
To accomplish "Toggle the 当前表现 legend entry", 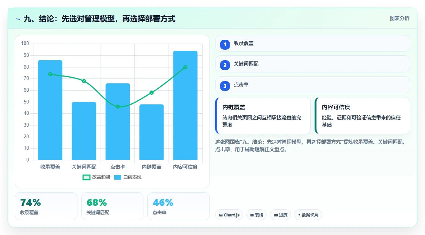I will click(x=127, y=177).
